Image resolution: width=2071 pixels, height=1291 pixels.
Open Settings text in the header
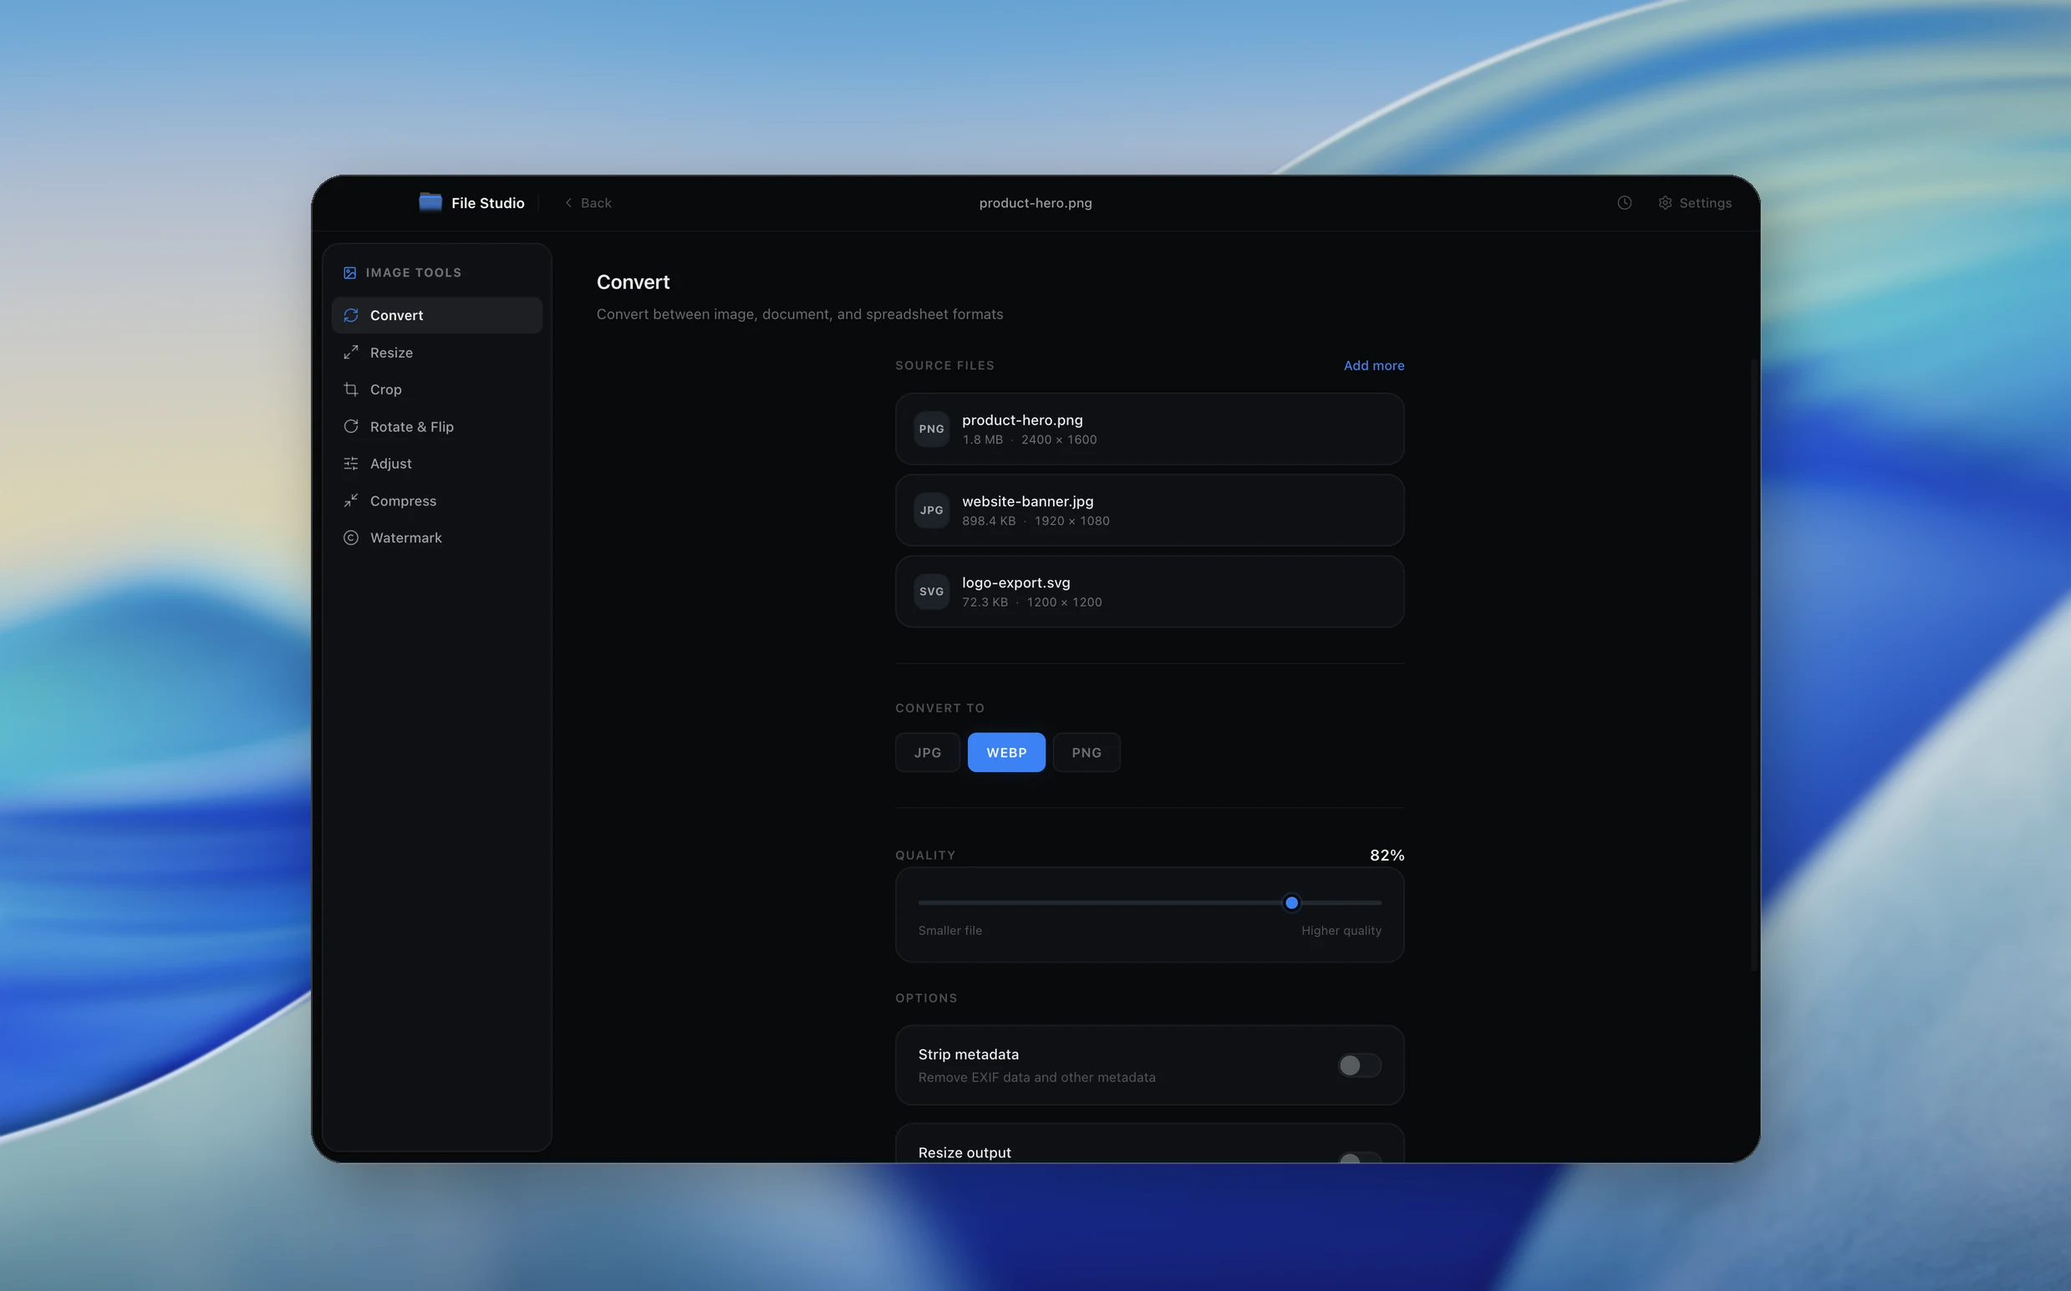(x=1705, y=202)
